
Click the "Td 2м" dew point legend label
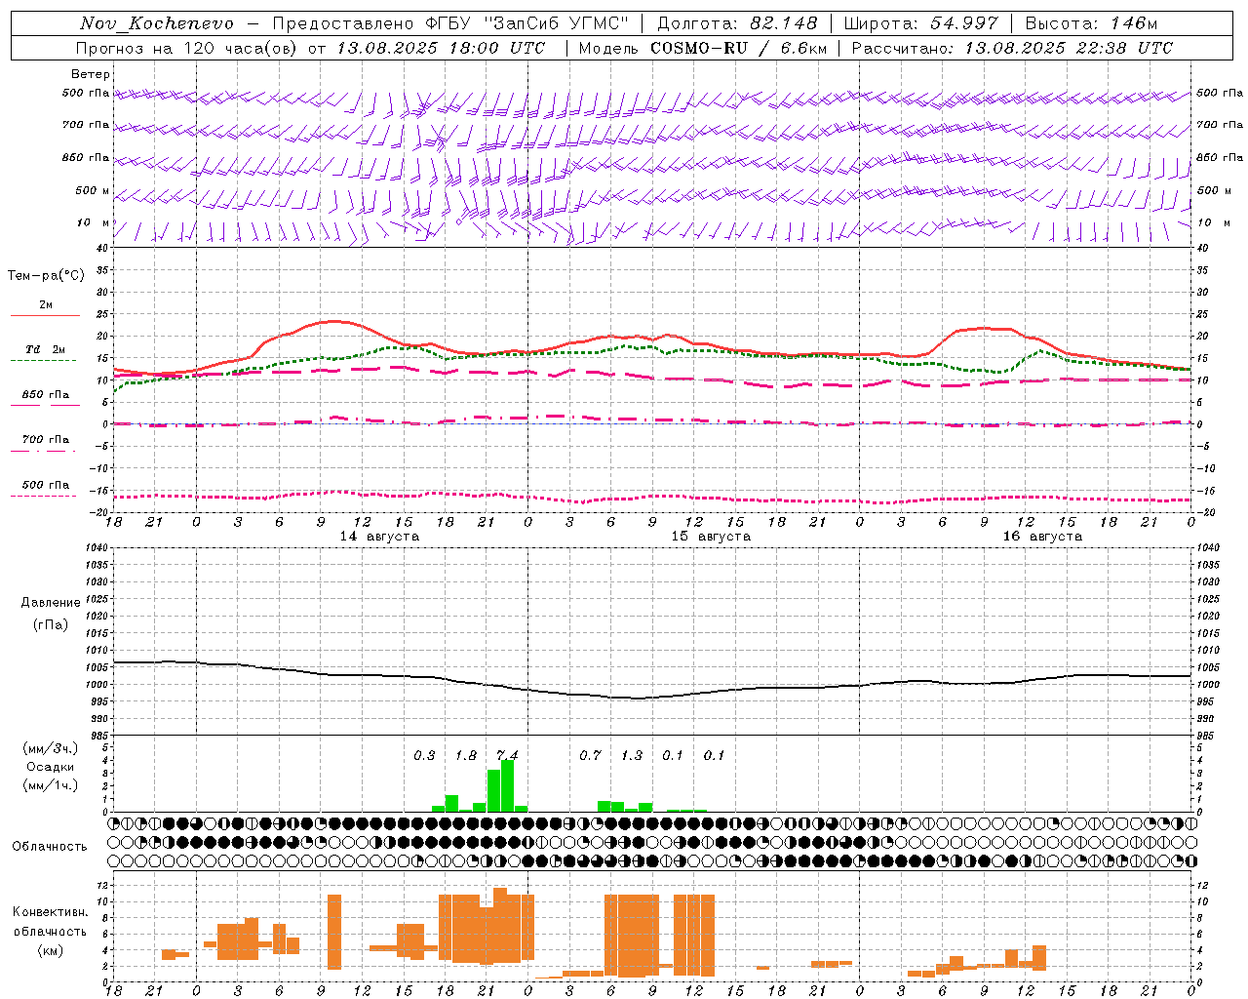click(x=45, y=349)
